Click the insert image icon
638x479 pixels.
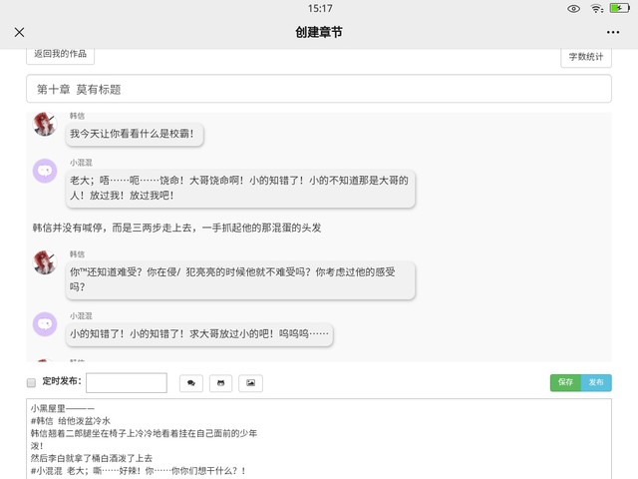(x=250, y=382)
